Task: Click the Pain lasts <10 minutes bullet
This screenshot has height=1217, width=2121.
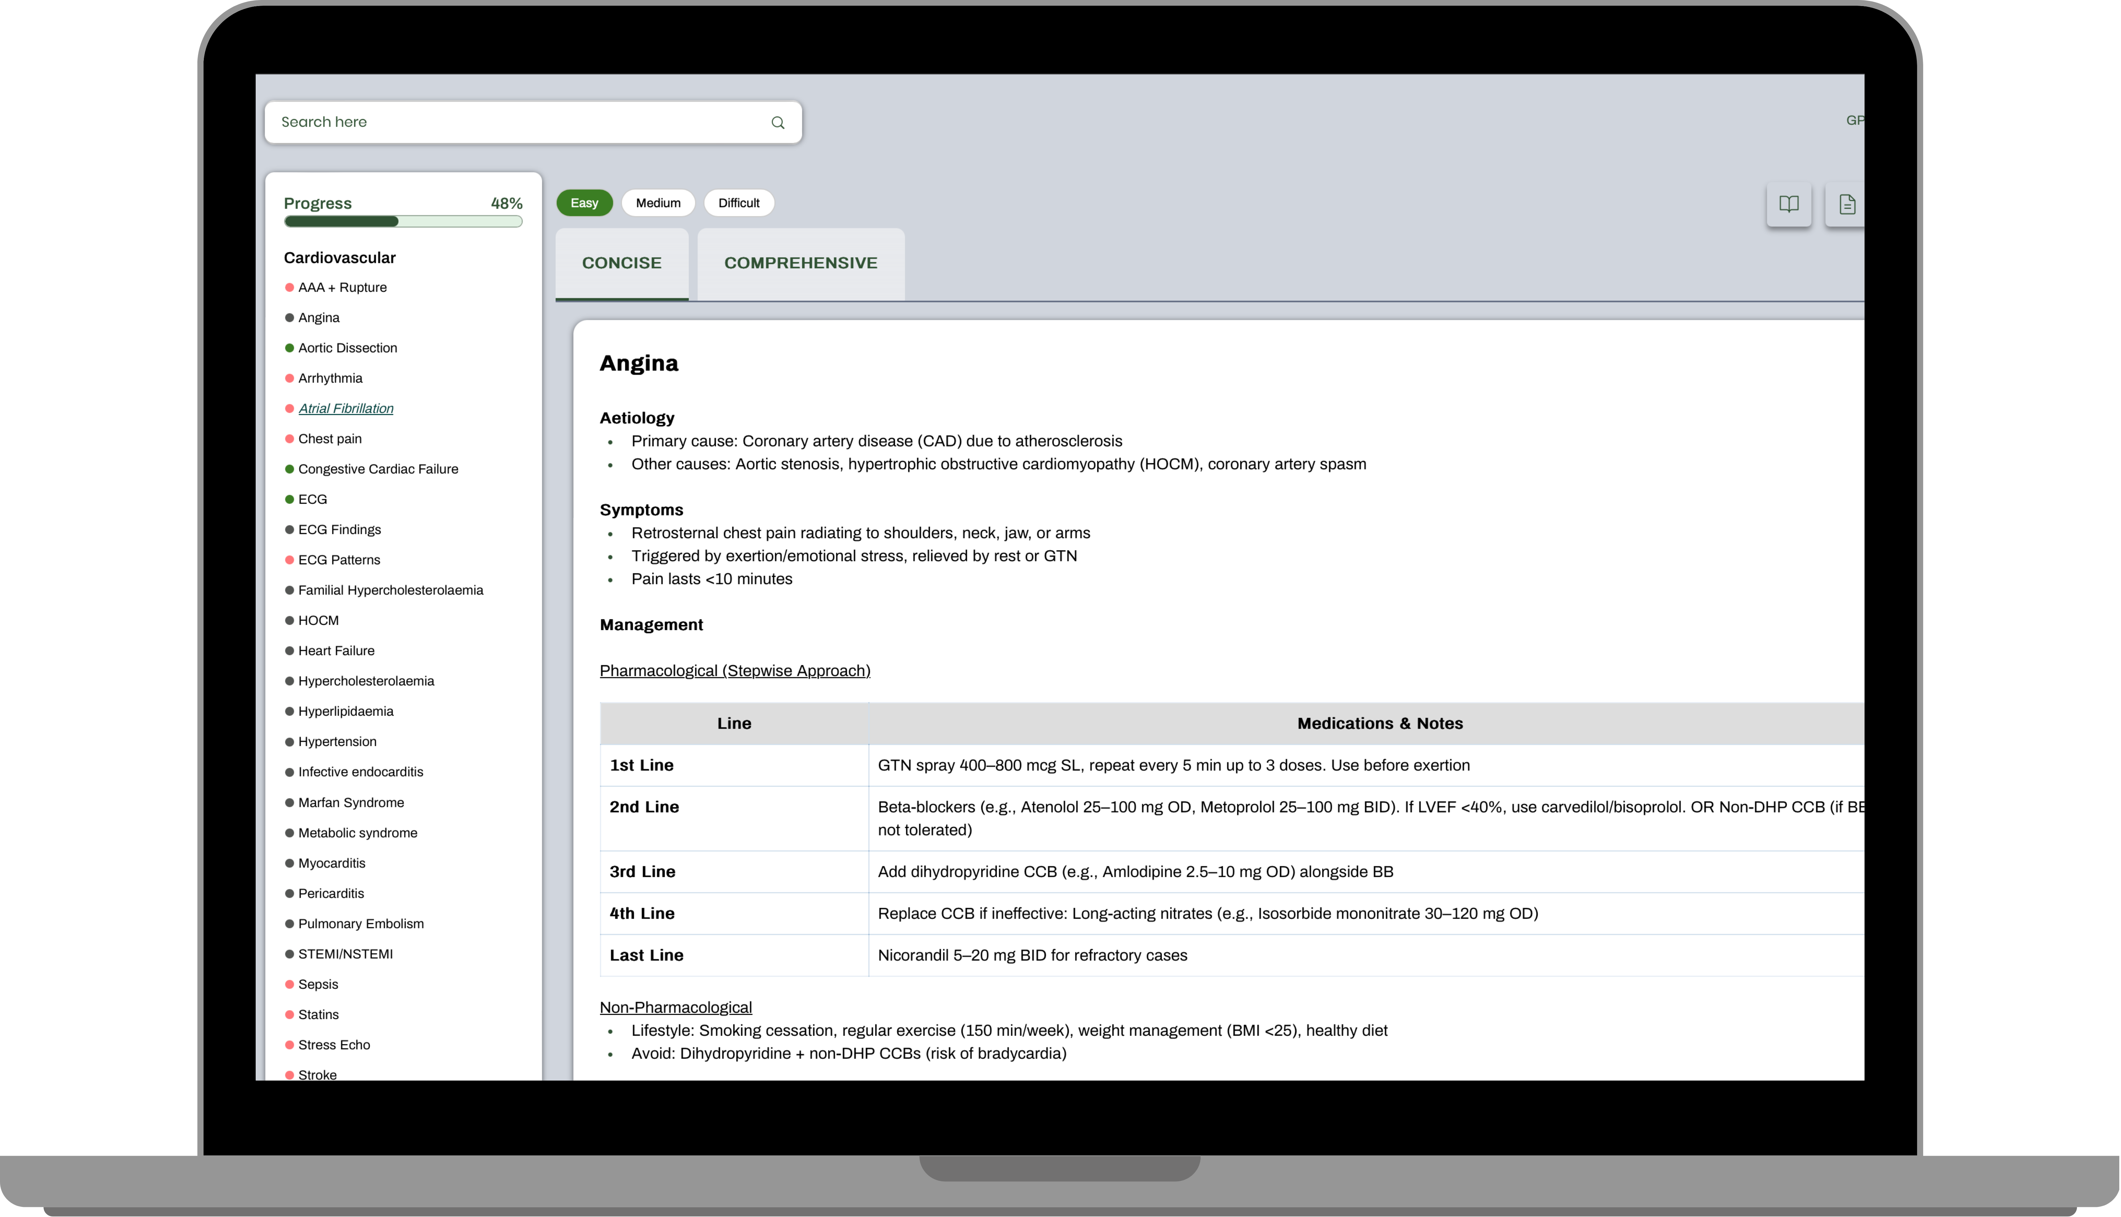Action: [712, 579]
